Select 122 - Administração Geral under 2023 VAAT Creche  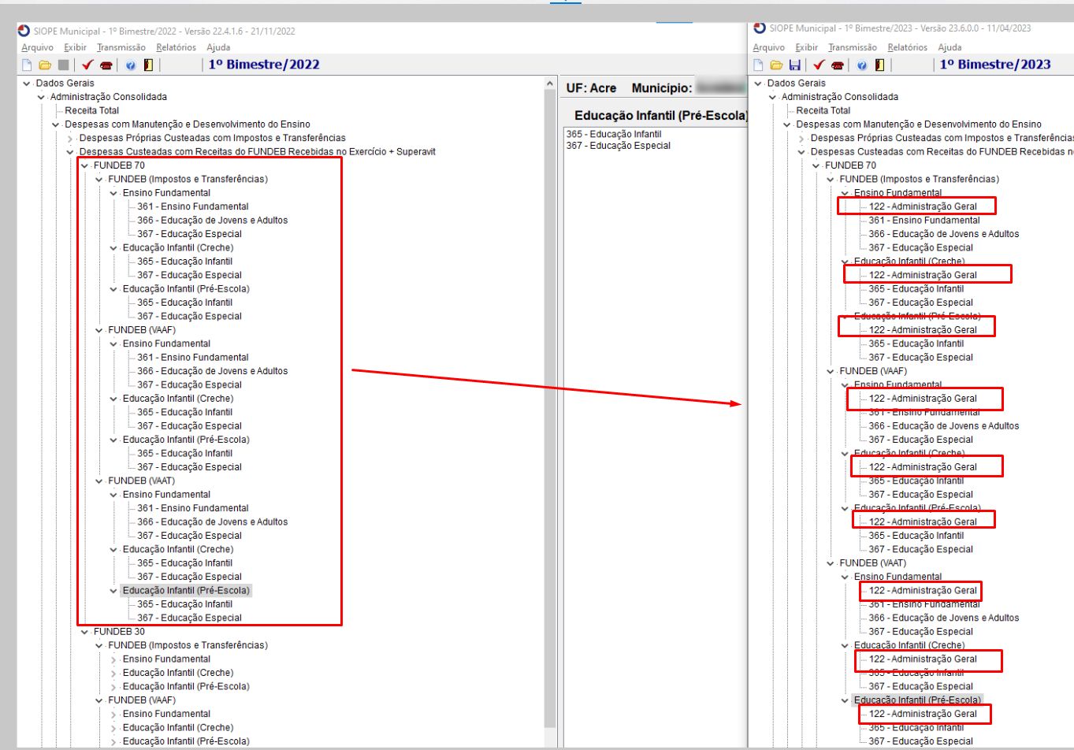(923, 659)
